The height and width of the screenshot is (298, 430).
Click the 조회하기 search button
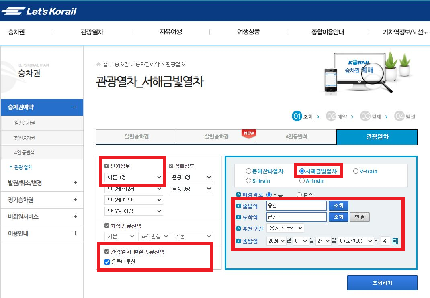click(x=382, y=283)
